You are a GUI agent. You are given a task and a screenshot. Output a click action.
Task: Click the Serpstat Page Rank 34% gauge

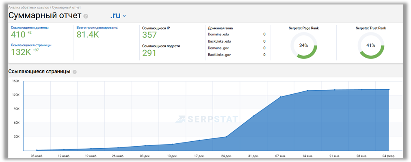(x=304, y=45)
